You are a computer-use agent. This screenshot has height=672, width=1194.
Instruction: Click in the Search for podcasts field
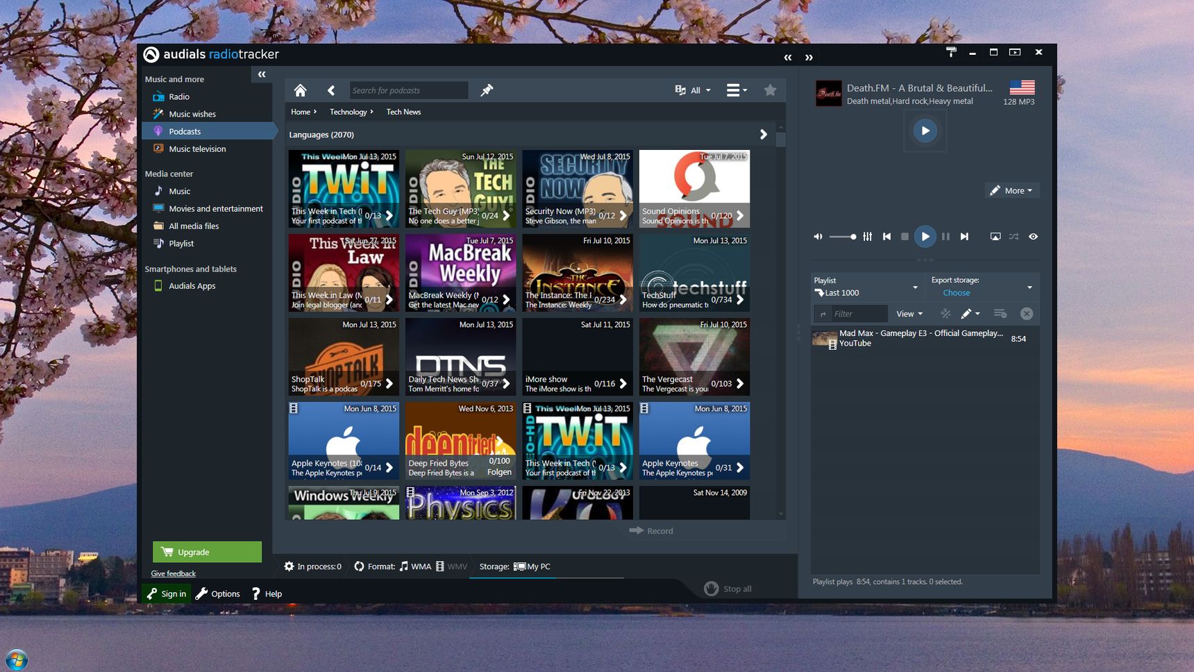click(x=409, y=90)
